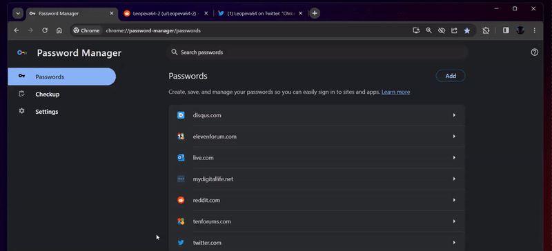Viewport: 552px width, 251px height.
Task: Click the Add password button
Action: pos(451,76)
